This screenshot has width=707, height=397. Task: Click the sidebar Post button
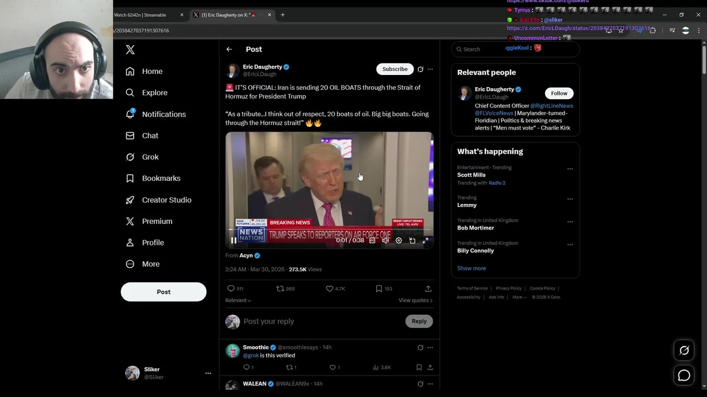tap(163, 292)
